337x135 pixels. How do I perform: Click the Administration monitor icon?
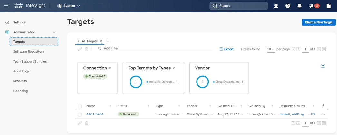(x=7, y=32)
